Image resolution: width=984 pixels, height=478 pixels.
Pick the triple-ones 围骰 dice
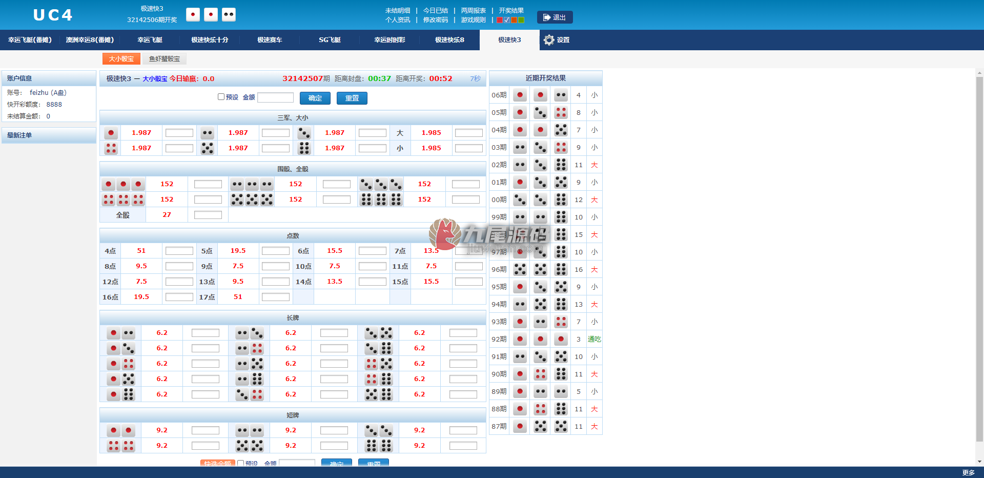coord(123,184)
